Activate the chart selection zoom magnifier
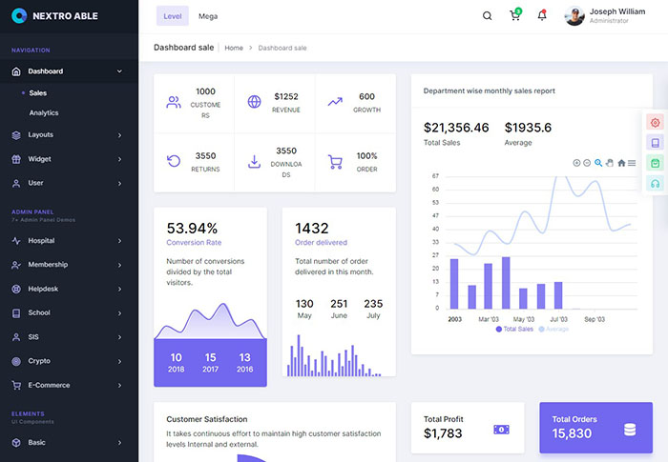668x462 pixels. point(598,163)
